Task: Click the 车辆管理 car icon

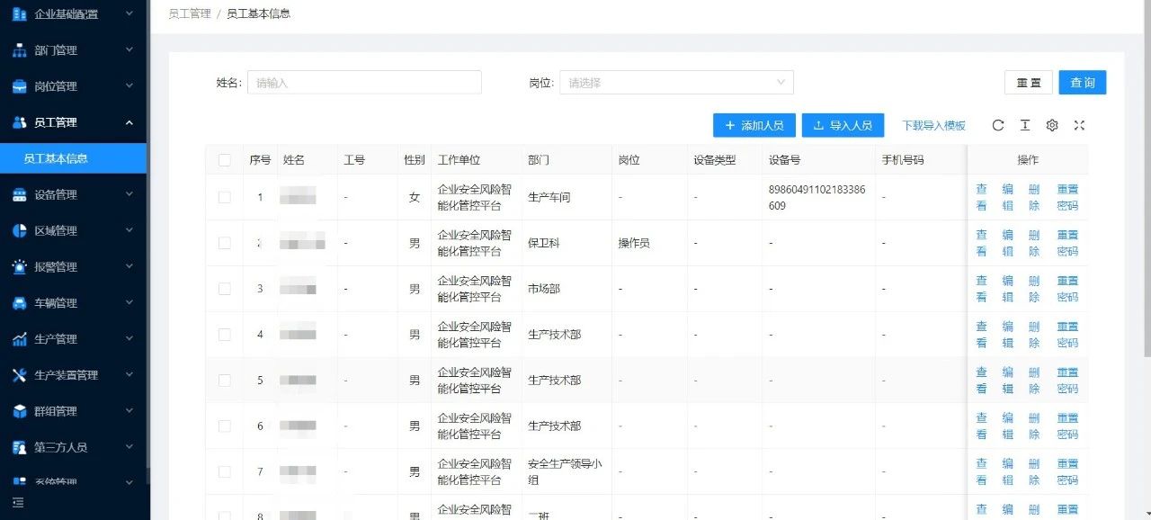Action: (19, 303)
